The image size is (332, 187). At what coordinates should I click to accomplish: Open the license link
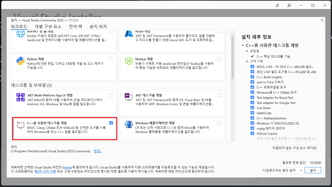coord(68,167)
